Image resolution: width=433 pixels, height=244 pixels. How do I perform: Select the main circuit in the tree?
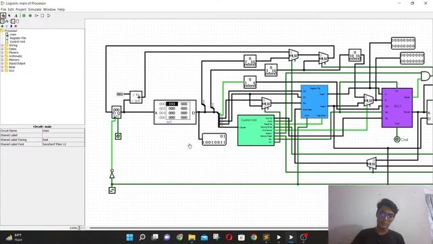(13, 35)
